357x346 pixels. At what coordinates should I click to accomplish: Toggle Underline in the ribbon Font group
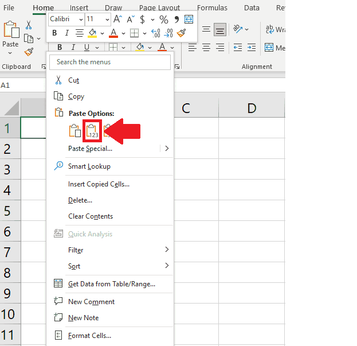tap(87, 48)
